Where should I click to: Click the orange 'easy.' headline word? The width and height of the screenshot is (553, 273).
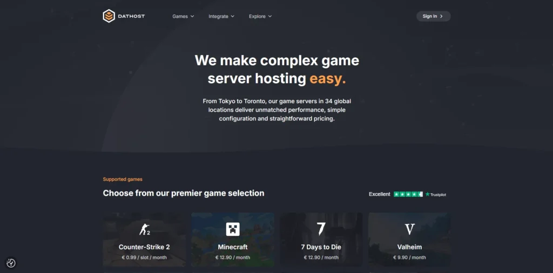tap(328, 79)
